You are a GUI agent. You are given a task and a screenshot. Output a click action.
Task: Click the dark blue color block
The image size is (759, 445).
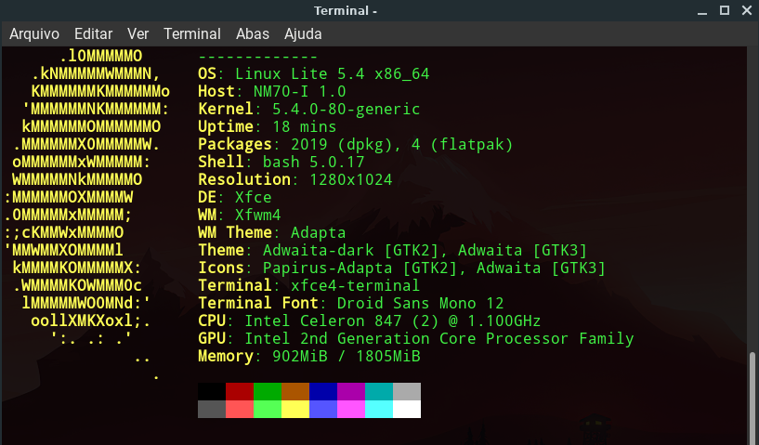[323, 391]
